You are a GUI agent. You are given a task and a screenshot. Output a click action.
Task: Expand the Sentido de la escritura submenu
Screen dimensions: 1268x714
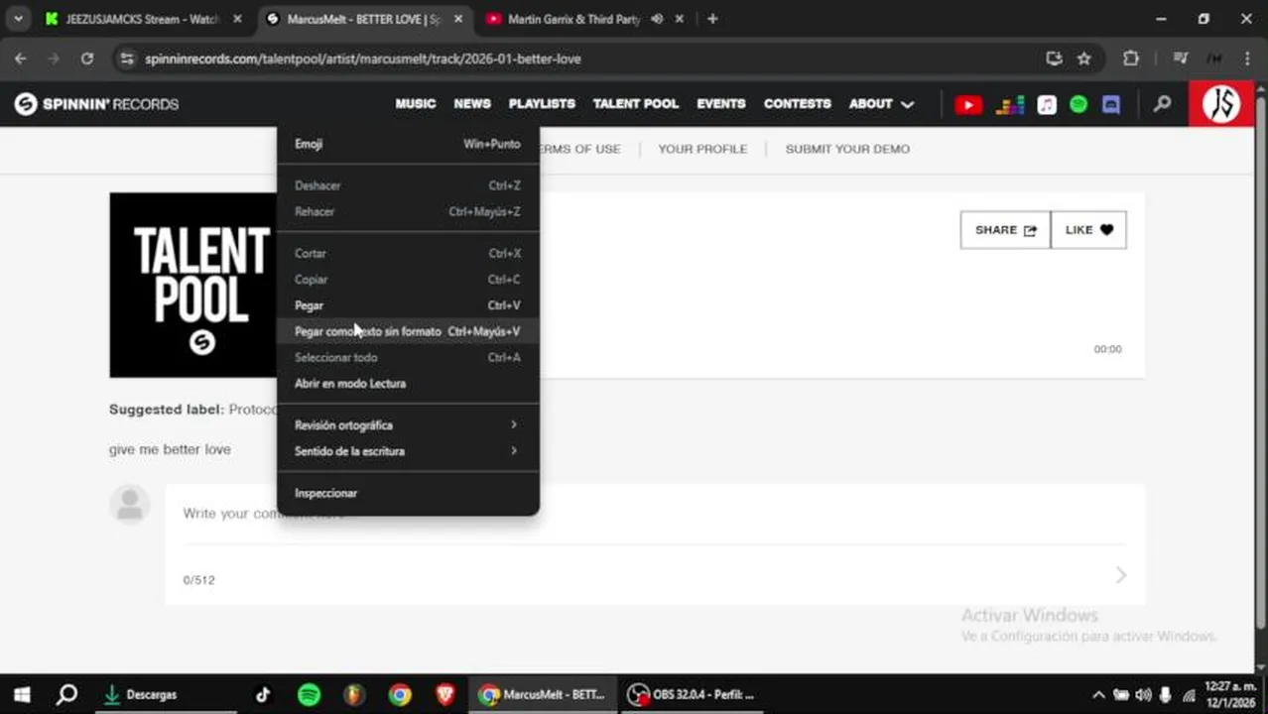pos(408,451)
